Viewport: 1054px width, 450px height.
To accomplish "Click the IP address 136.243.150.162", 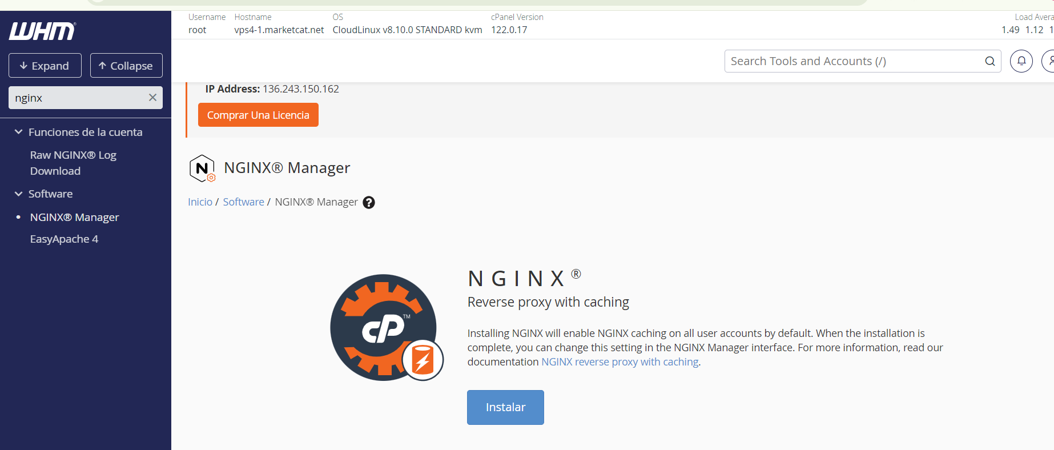I will (x=300, y=89).
